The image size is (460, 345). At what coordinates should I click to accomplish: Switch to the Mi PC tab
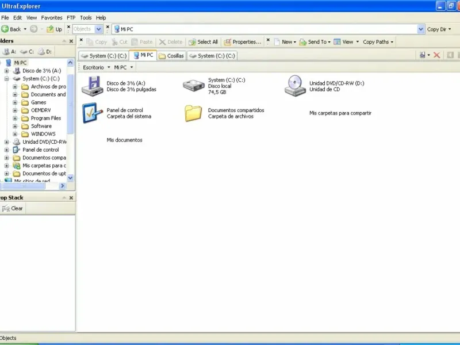[x=143, y=55]
